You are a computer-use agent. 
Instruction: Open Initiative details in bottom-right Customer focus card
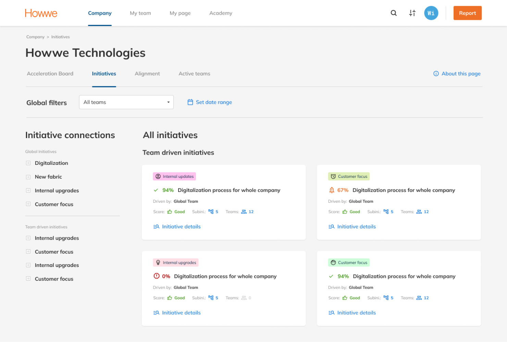pos(356,313)
